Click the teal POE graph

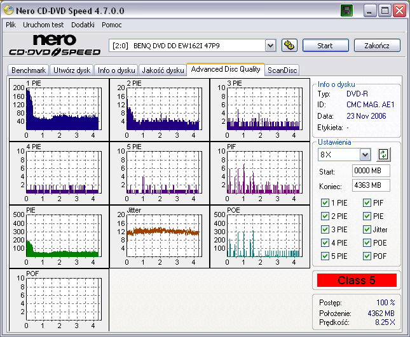(x=260, y=237)
